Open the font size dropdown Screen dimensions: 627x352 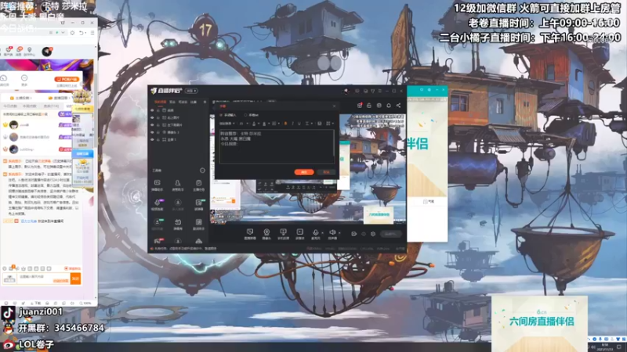[x=243, y=124]
